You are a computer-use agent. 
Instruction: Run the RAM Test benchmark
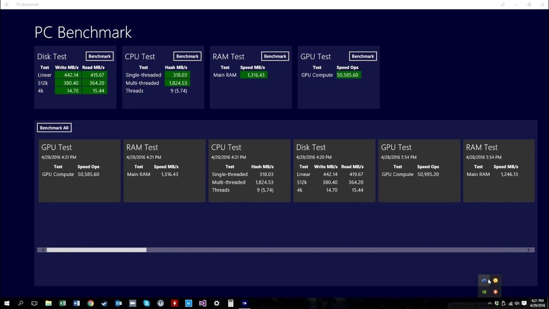click(275, 56)
